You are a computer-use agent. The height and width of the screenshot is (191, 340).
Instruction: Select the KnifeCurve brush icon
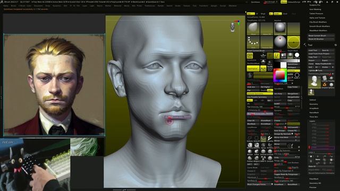[270, 145]
